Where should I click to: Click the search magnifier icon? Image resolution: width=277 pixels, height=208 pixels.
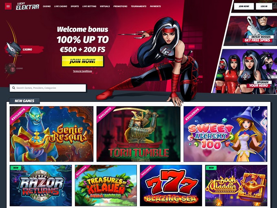click(x=13, y=88)
